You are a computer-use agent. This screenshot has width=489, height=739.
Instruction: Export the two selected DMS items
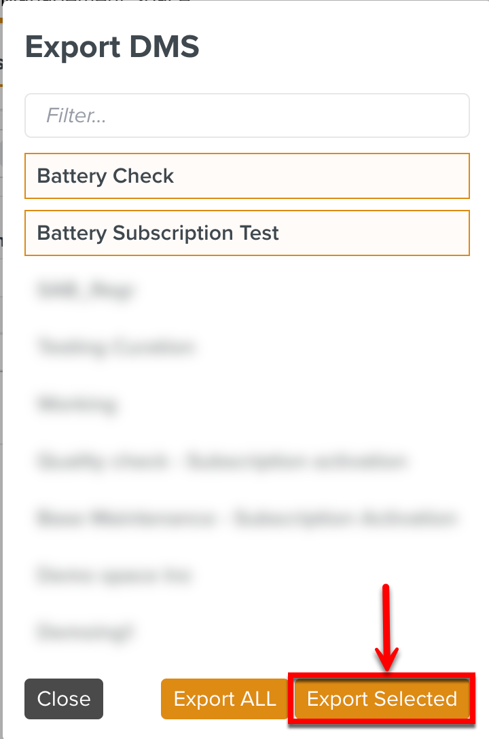point(382,698)
